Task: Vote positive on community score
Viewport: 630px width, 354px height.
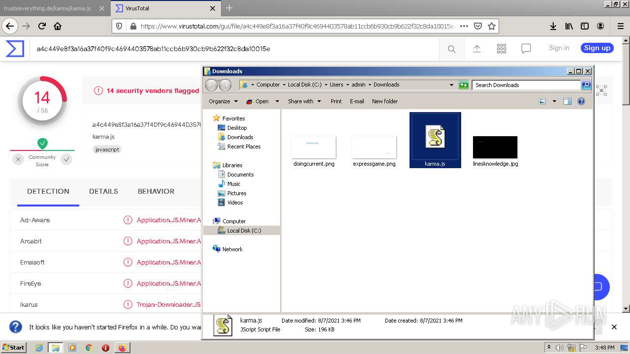Action: pyautogui.click(x=66, y=159)
